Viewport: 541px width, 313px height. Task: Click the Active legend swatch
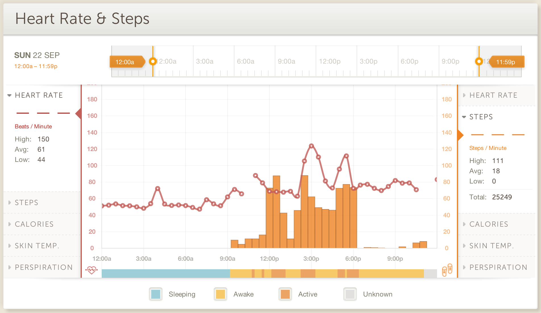[x=285, y=294]
